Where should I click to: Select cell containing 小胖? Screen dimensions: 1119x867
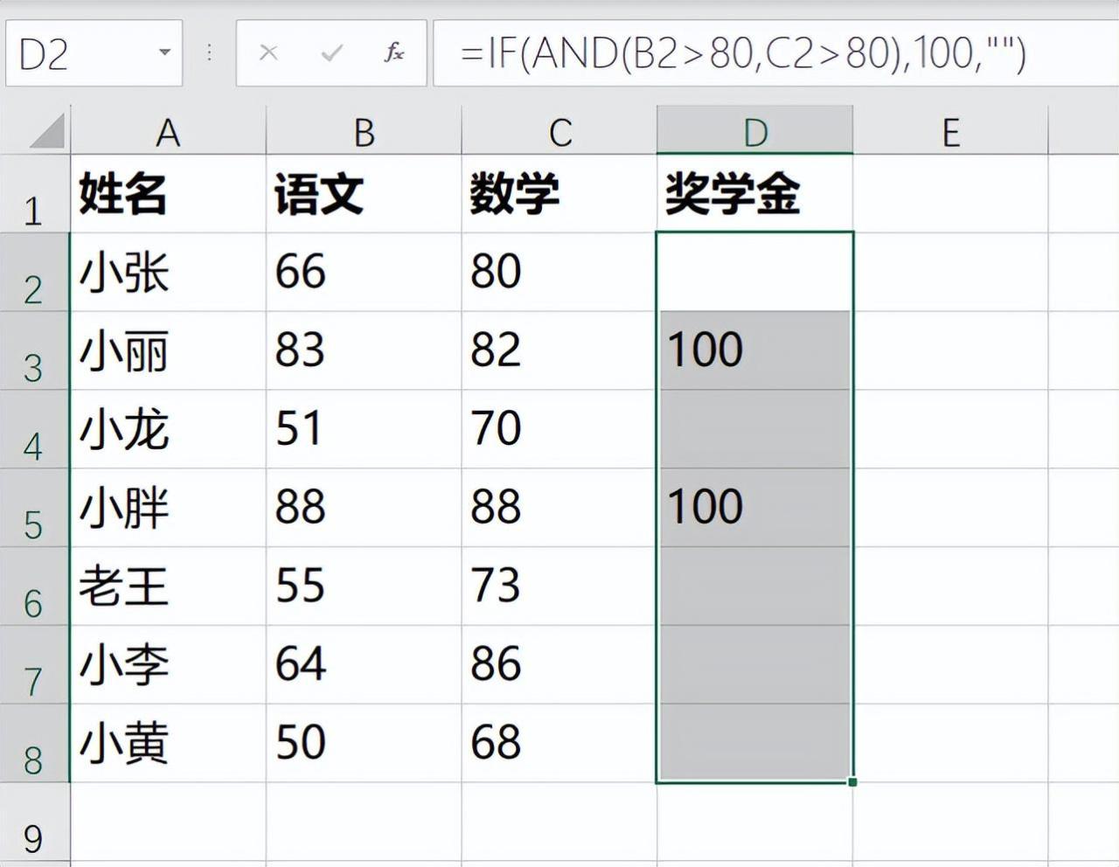168,508
